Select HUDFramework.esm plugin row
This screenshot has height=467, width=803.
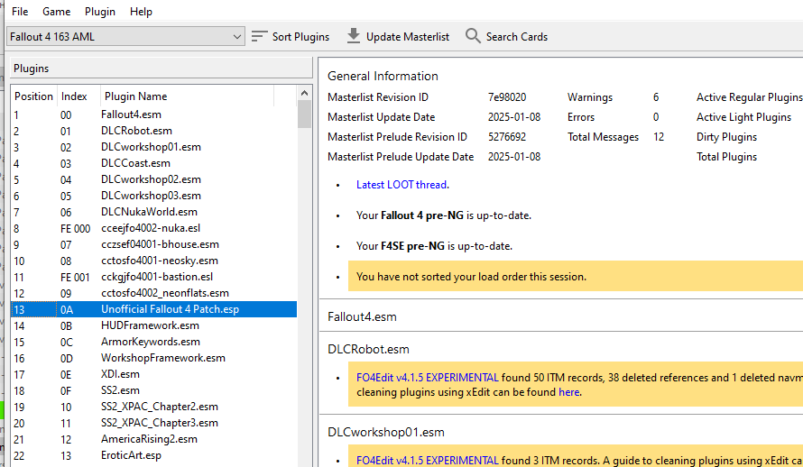tap(150, 325)
